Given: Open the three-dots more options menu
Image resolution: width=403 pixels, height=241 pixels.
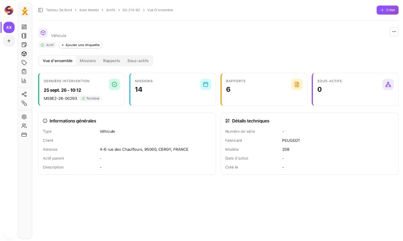Looking at the screenshot, I should tap(394, 32).
